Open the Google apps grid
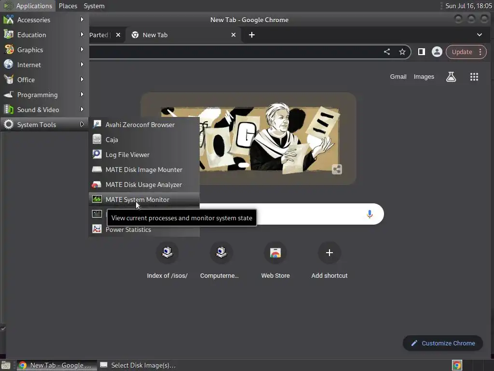This screenshot has width=494, height=371. click(474, 77)
